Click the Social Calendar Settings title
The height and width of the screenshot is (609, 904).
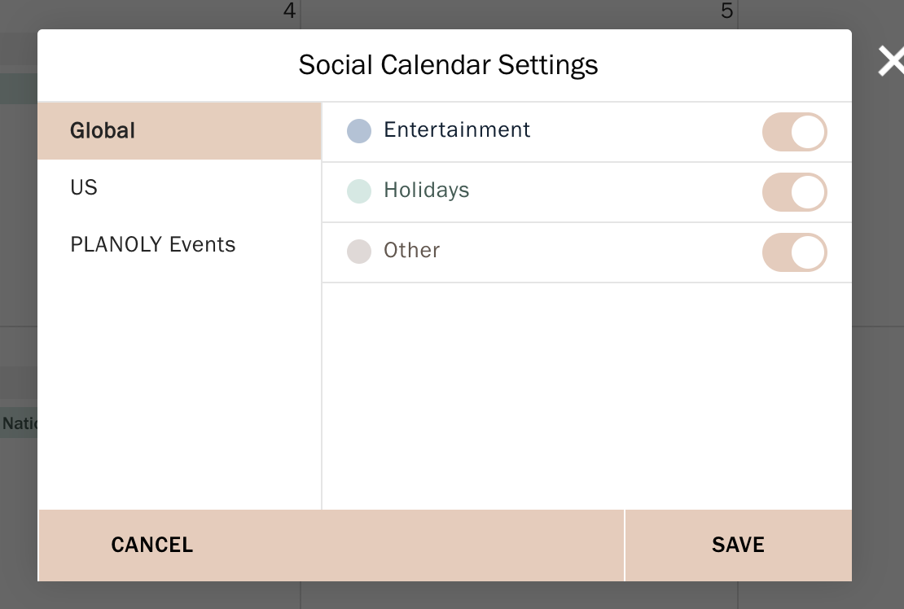pyautogui.click(x=448, y=64)
